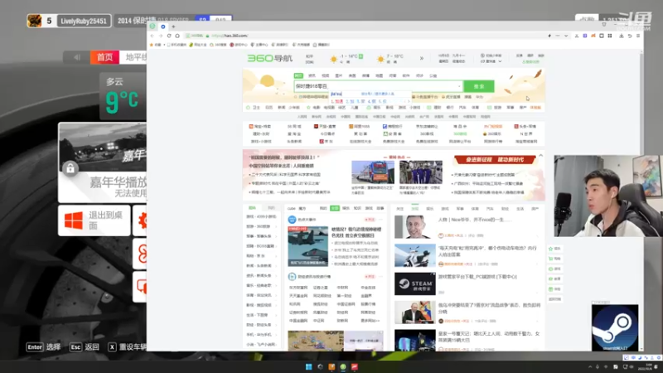Click the green 360 browser taskbar icon
Viewport: 663px width, 373px height.
point(343,366)
